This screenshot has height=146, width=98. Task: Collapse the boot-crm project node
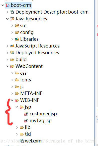(x=3, y=5)
